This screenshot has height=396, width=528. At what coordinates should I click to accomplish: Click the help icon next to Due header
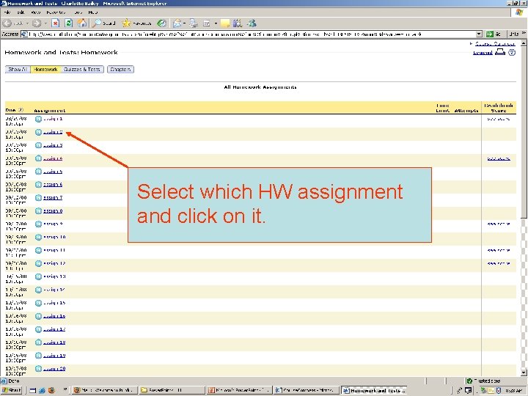point(21,110)
